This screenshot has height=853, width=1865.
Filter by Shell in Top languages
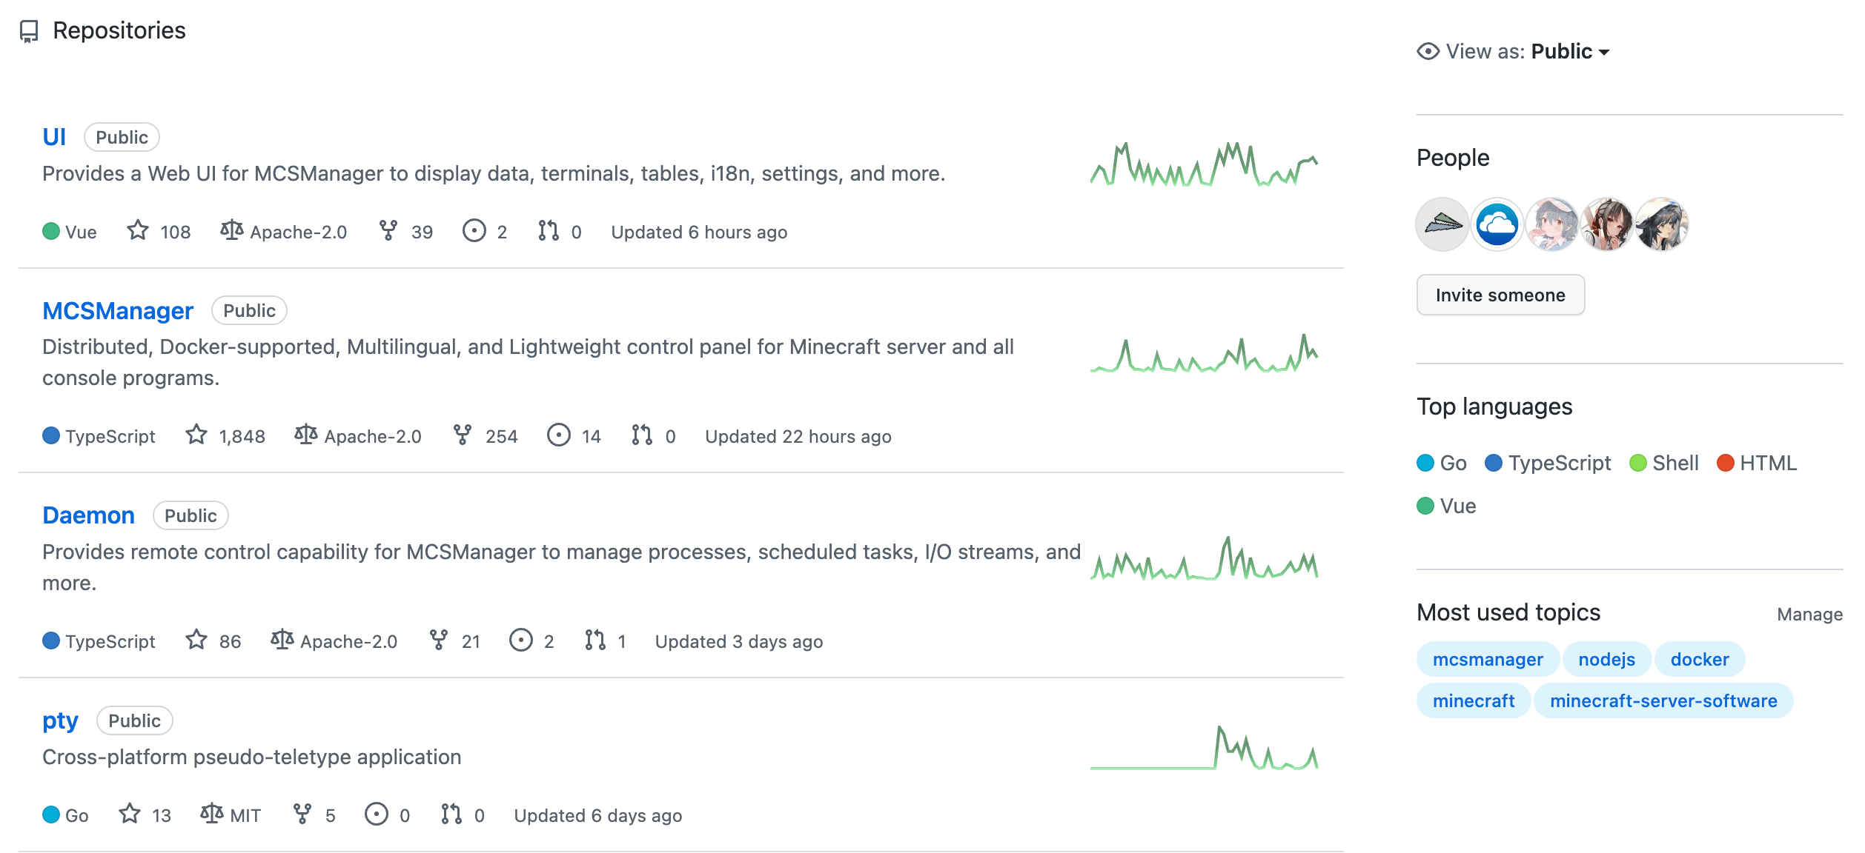coord(1664,463)
